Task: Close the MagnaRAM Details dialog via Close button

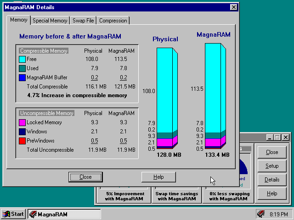Action: [x=85, y=177]
